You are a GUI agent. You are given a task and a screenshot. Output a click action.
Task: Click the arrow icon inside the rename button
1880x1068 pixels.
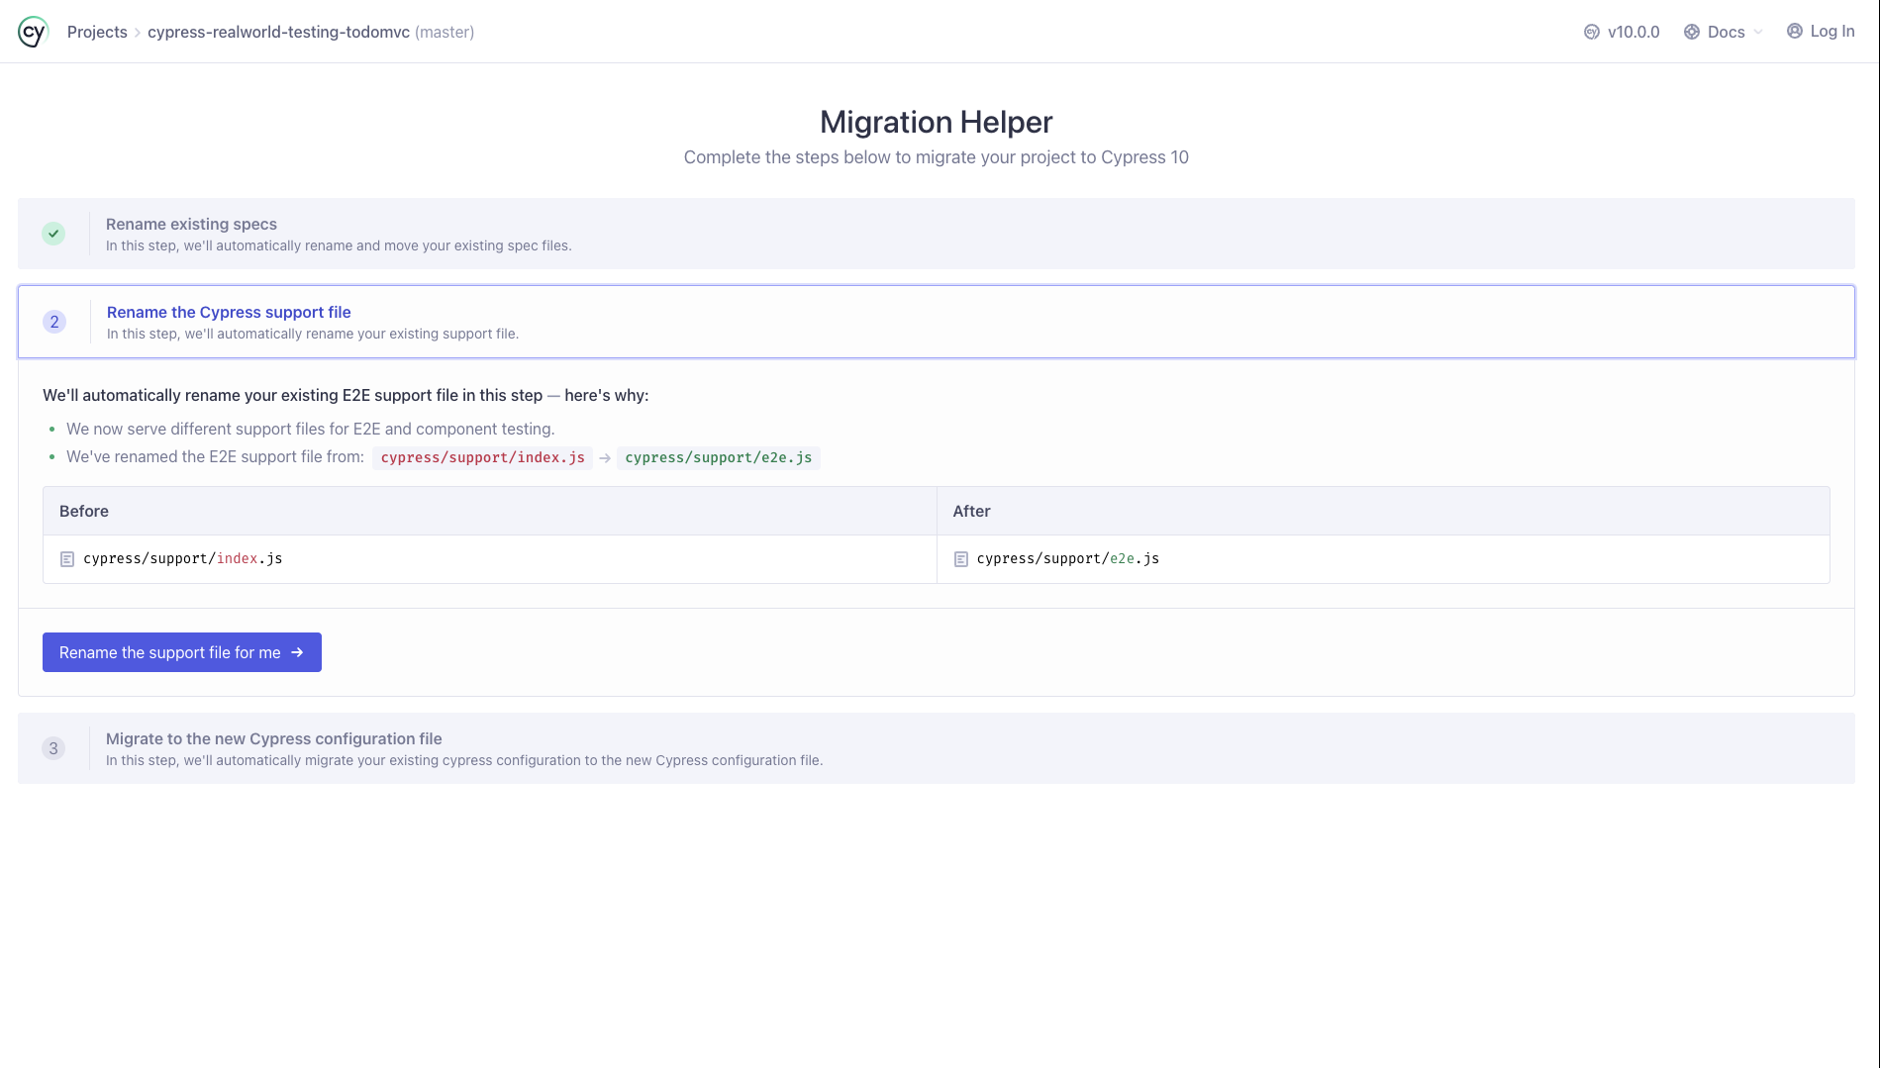(x=297, y=652)
